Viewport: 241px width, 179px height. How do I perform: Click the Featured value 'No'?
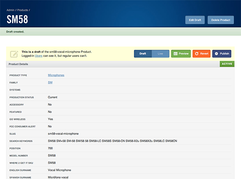pyautogui.click(x=50, y=112)
